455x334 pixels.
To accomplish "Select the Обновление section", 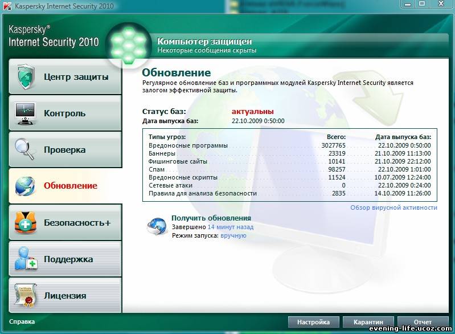I will (x=65, y=186).
